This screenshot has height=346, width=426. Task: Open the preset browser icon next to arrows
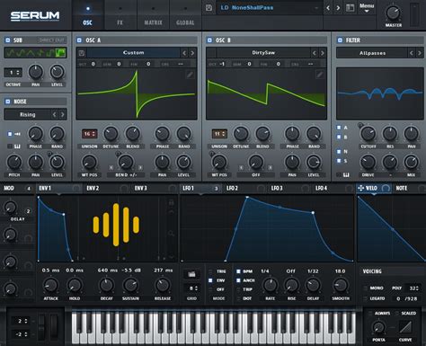pos(350,8)
